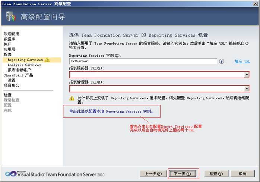This screenshot has height=182, width=260.
Task: Select 应用层 in the sidebar
Action: (9, 49)
